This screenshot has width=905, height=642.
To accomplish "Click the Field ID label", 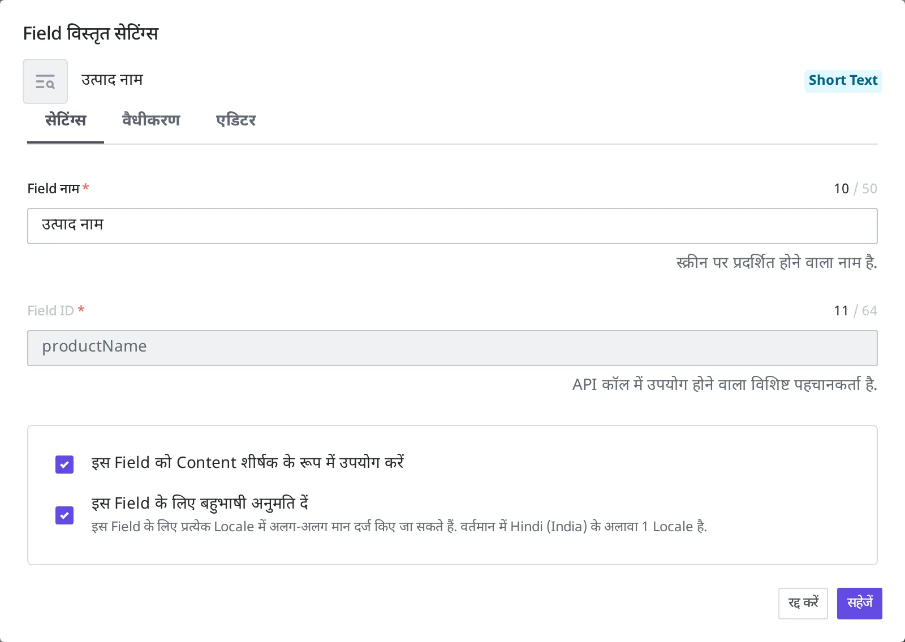I will coord(56,310).
